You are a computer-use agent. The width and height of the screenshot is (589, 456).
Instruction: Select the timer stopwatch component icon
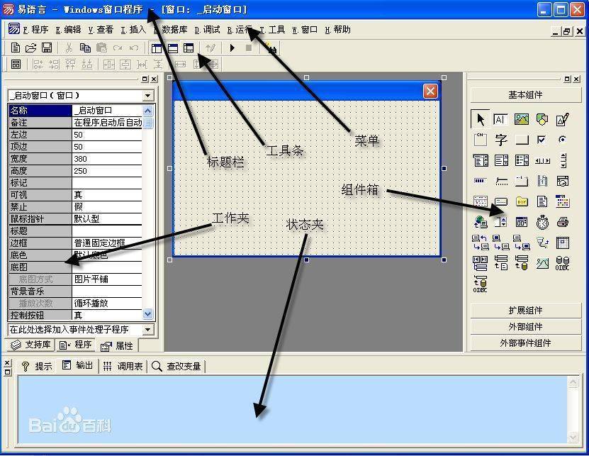point(542,222)
